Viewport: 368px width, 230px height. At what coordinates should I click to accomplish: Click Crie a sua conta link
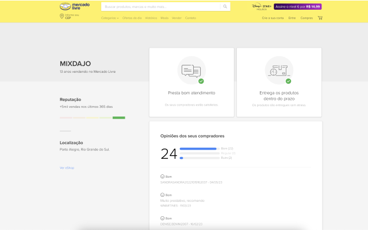coord(273,18)
